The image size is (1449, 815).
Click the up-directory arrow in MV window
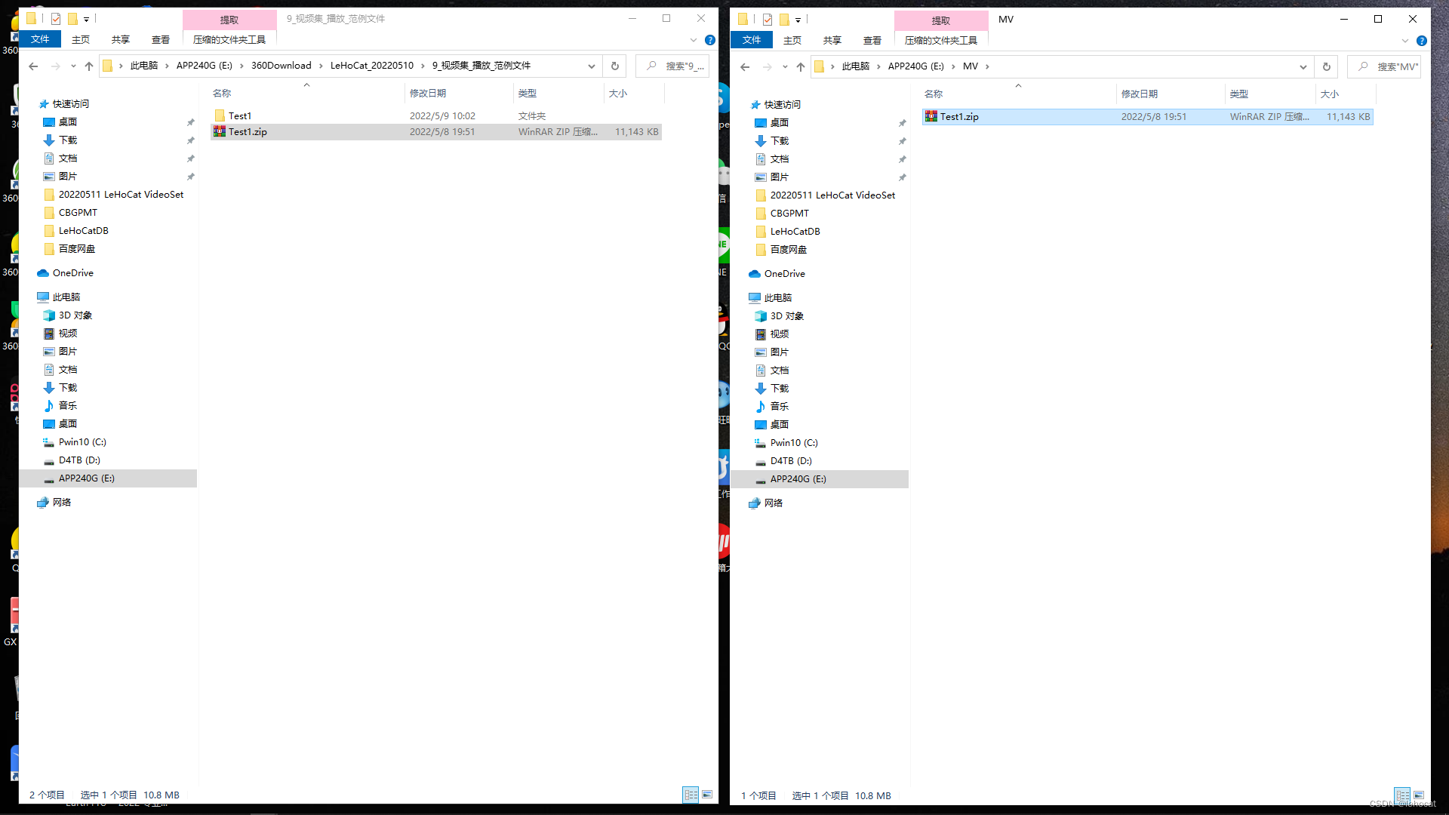tap(801, 67)
